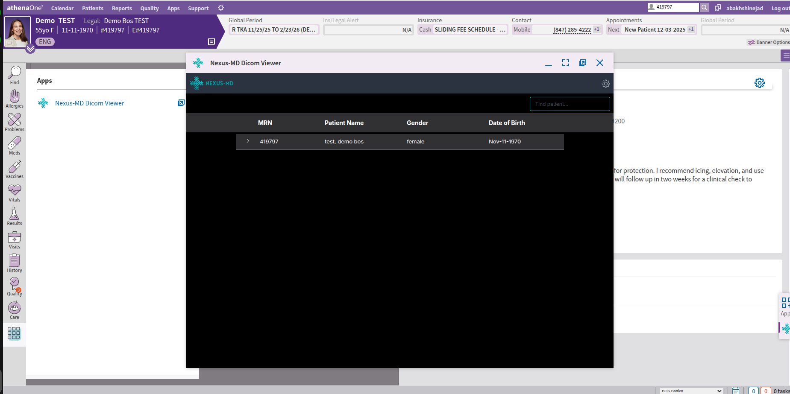
Task: Open the Vaccines section
Action: [14, 169]
